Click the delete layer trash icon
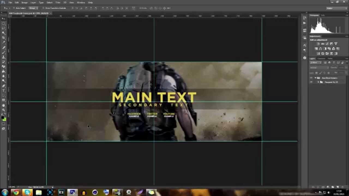 tap(342, 187)
